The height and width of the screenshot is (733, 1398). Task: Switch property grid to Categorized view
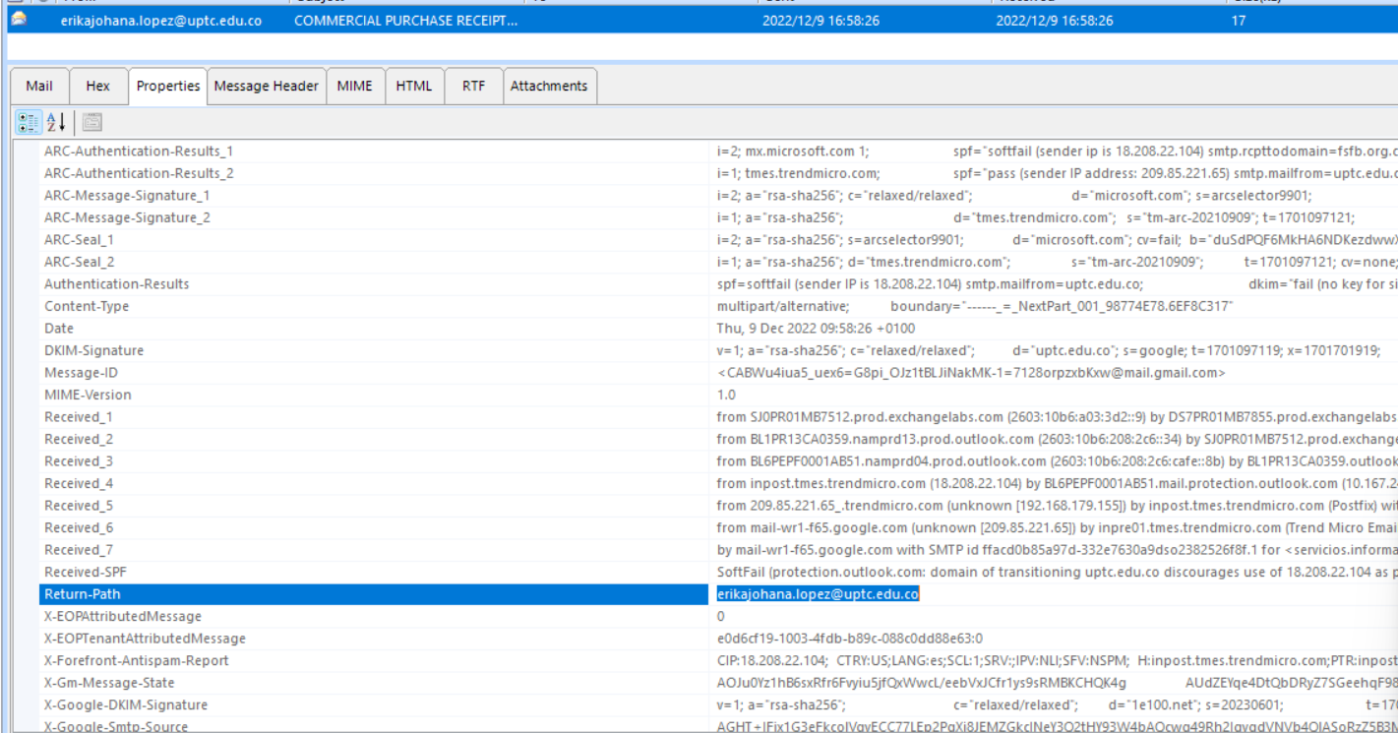[30, 122]
